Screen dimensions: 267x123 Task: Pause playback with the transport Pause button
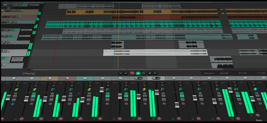155,73
